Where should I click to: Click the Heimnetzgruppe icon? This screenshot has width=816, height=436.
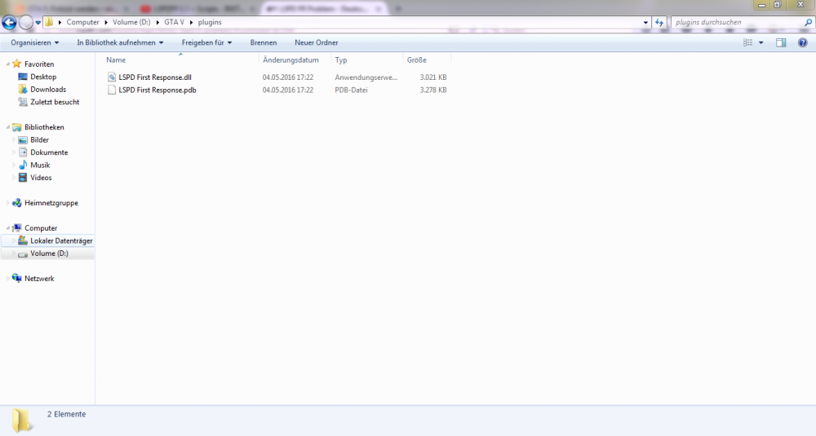pyautogui.click(x=17, y=203)
